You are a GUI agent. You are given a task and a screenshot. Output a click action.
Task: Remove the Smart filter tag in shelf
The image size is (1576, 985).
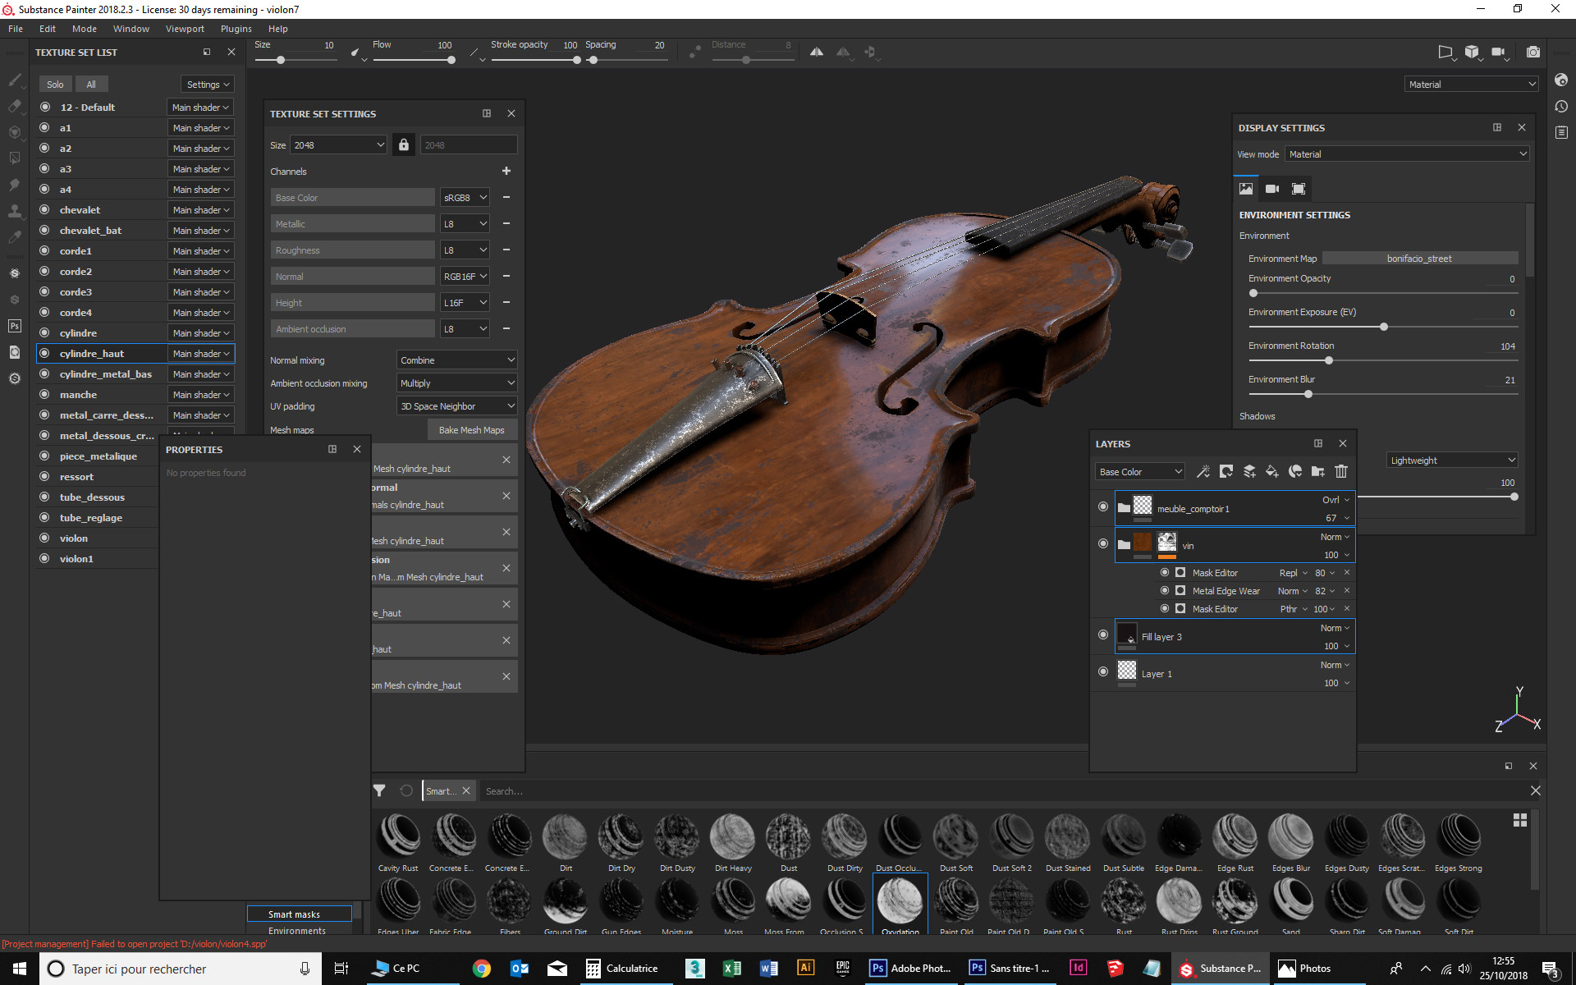point(466,790)
